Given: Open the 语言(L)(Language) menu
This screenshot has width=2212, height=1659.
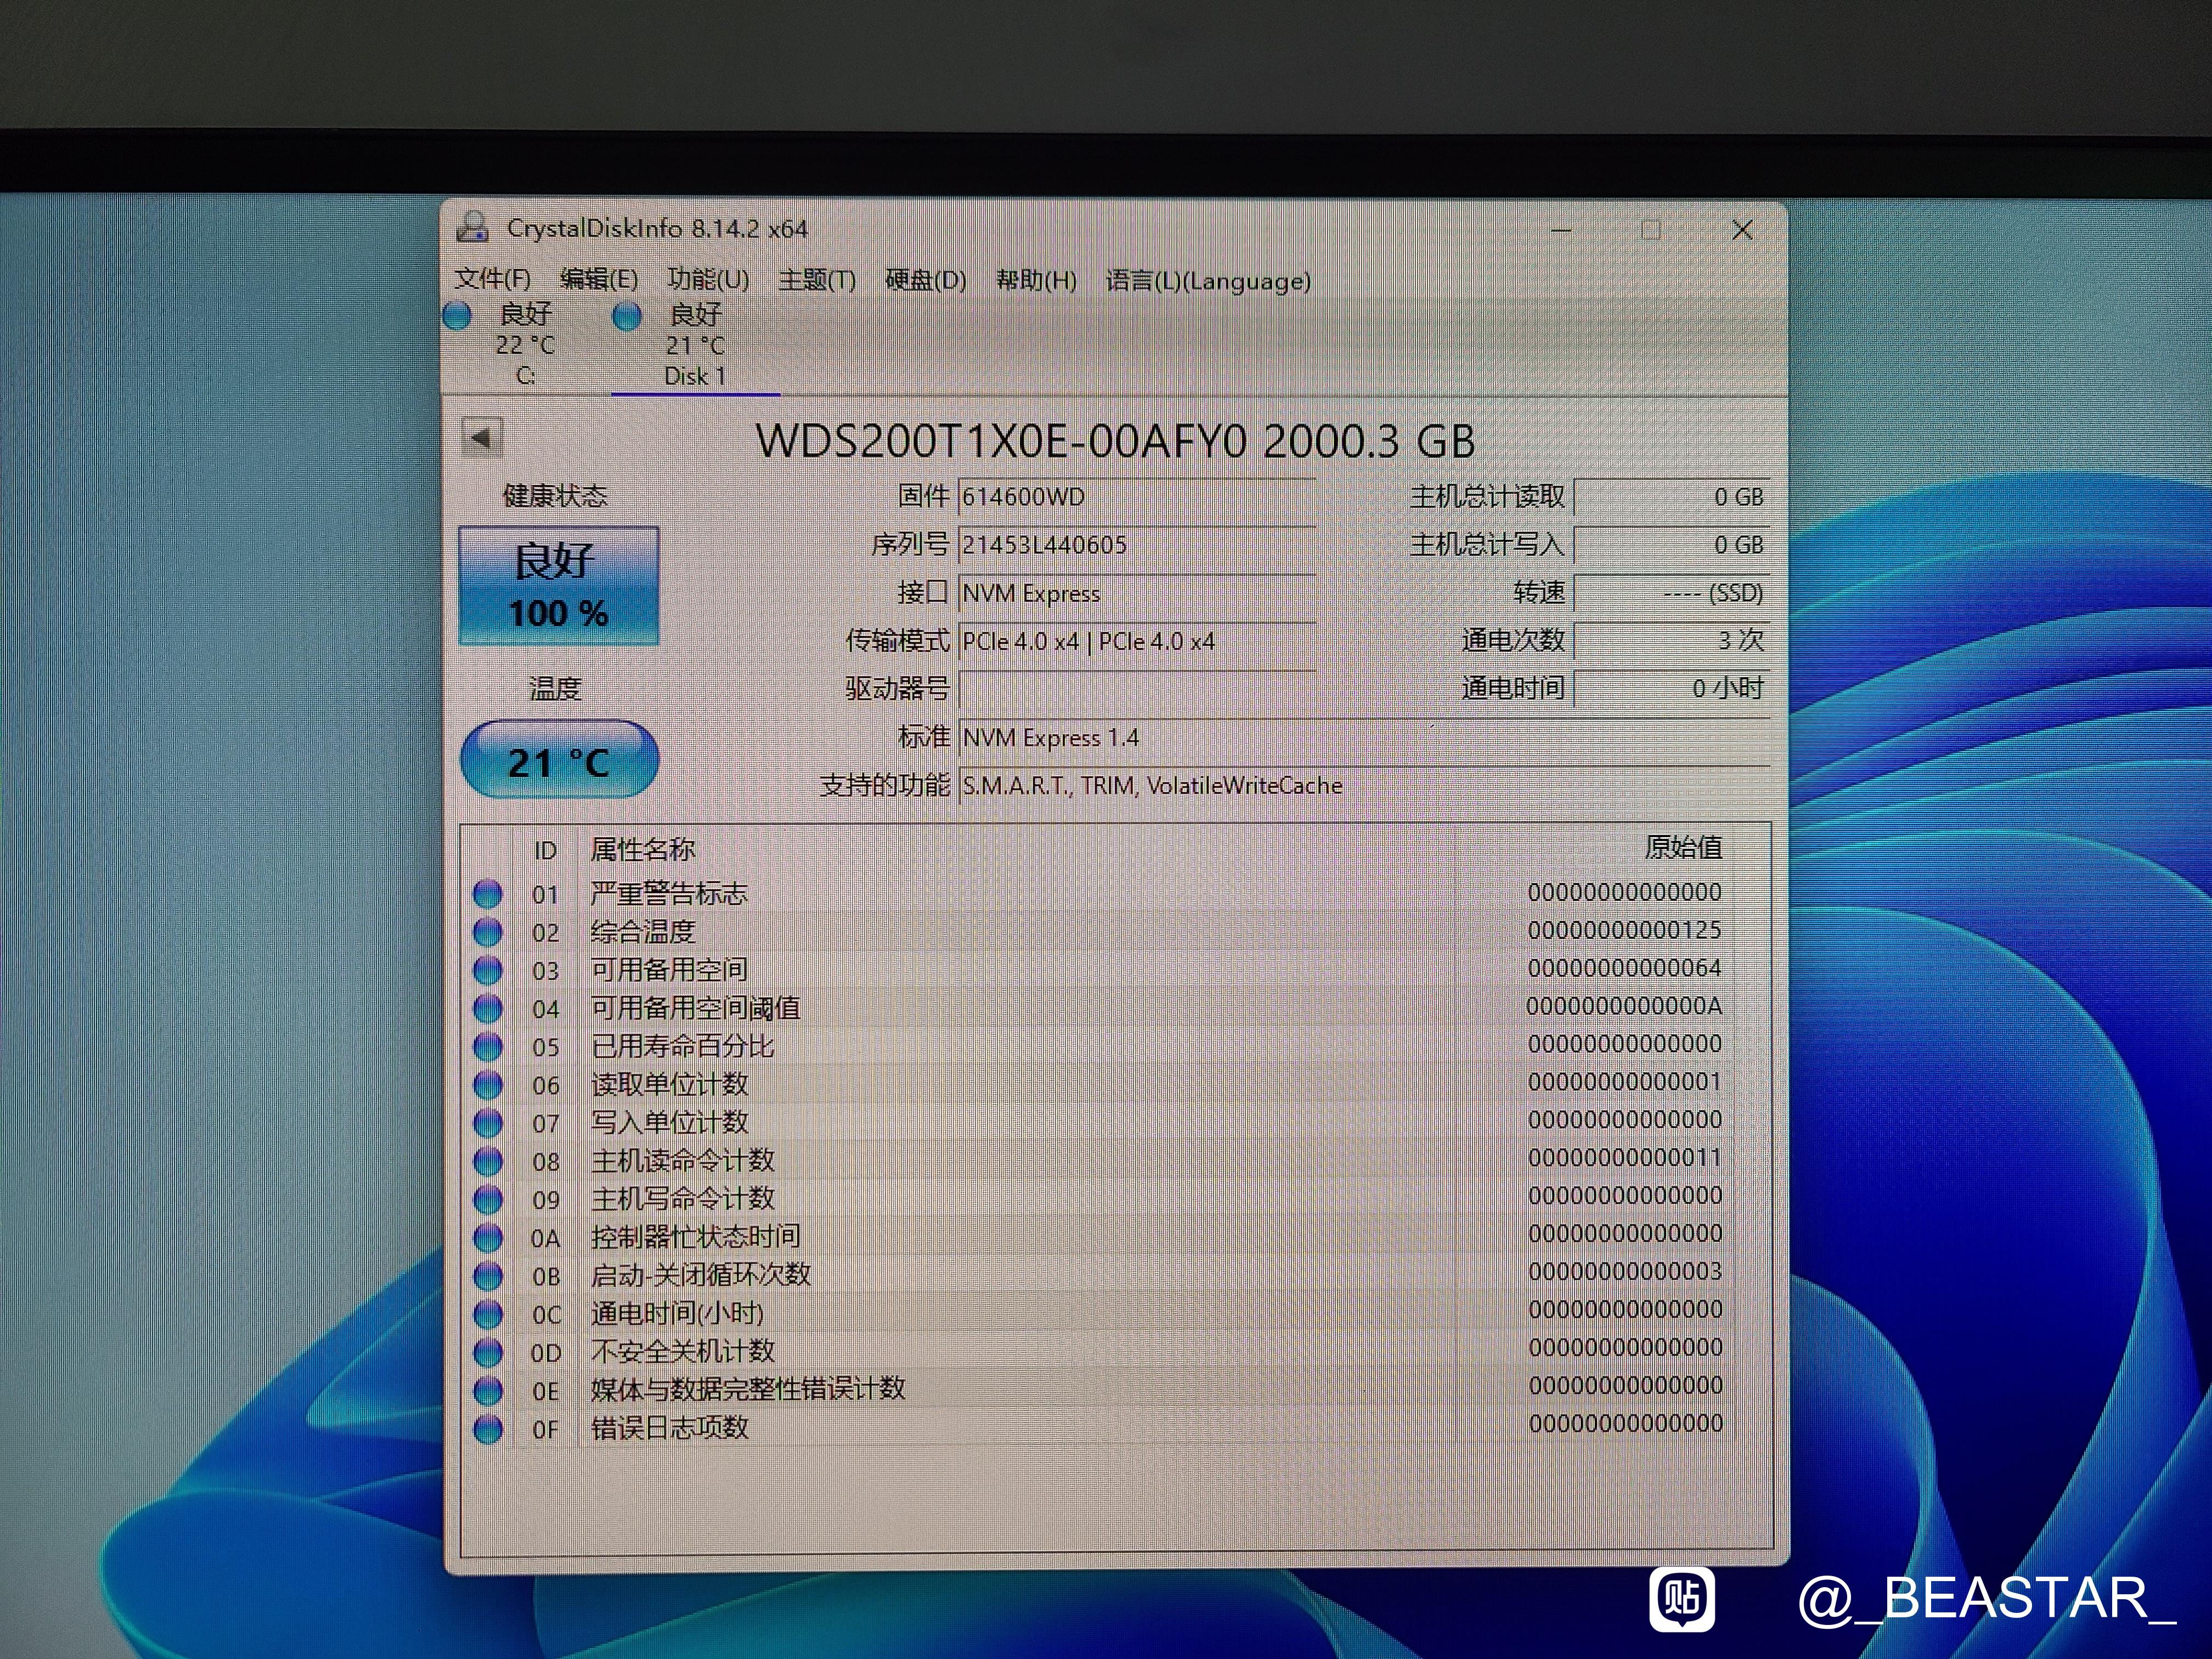Looking at the screenshot, I should (1208, 281).
